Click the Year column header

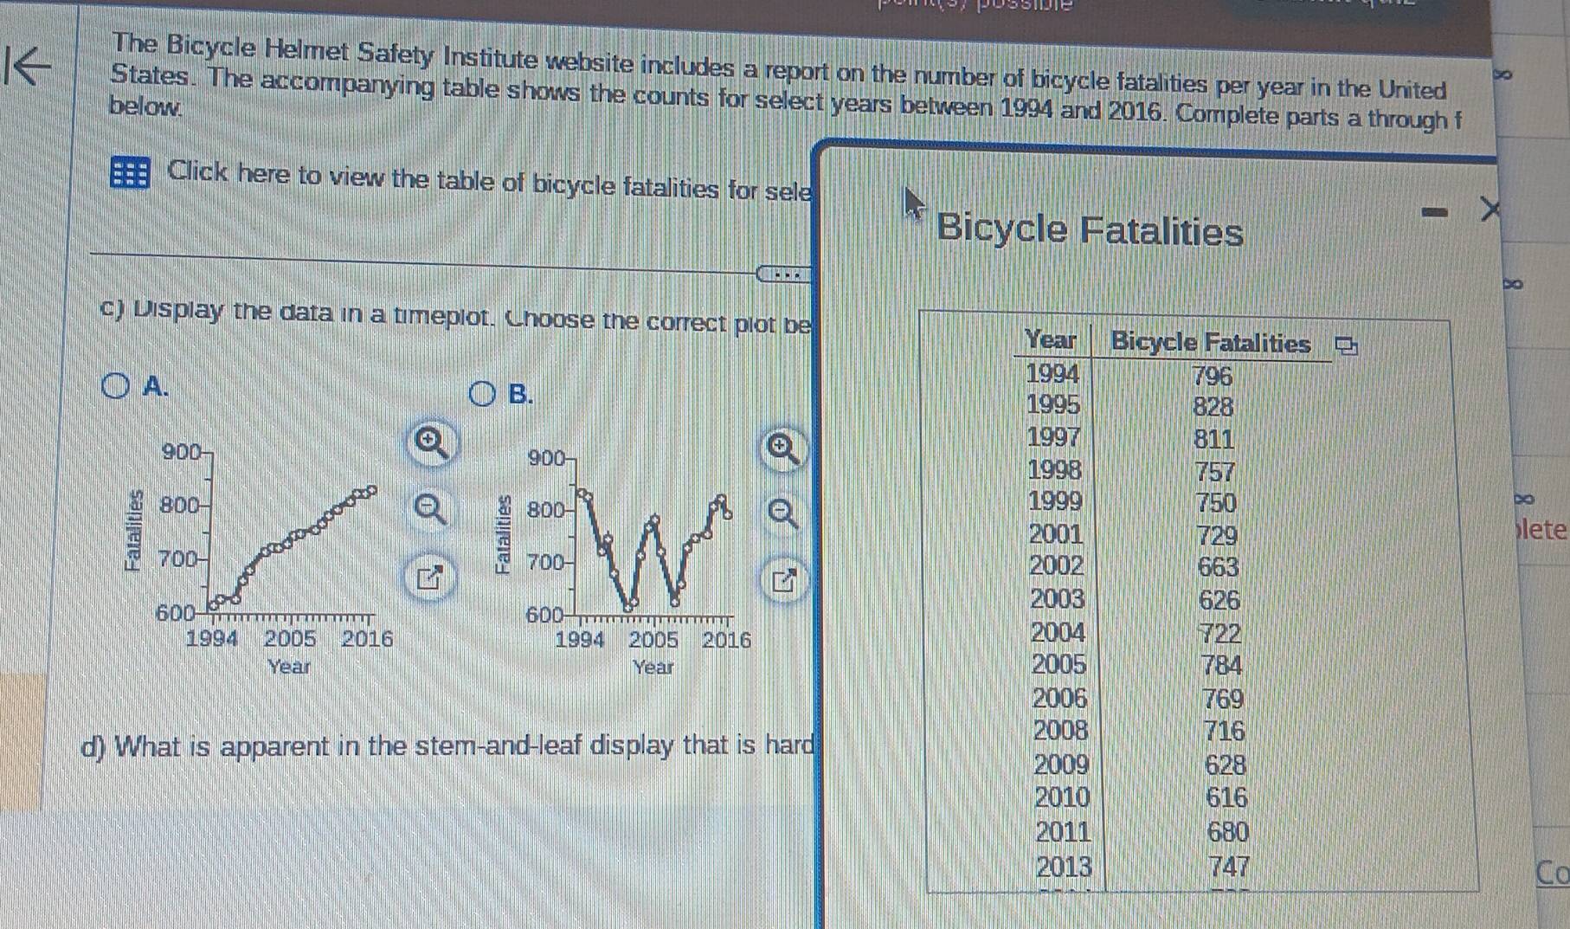click(x=1051, y=339)
